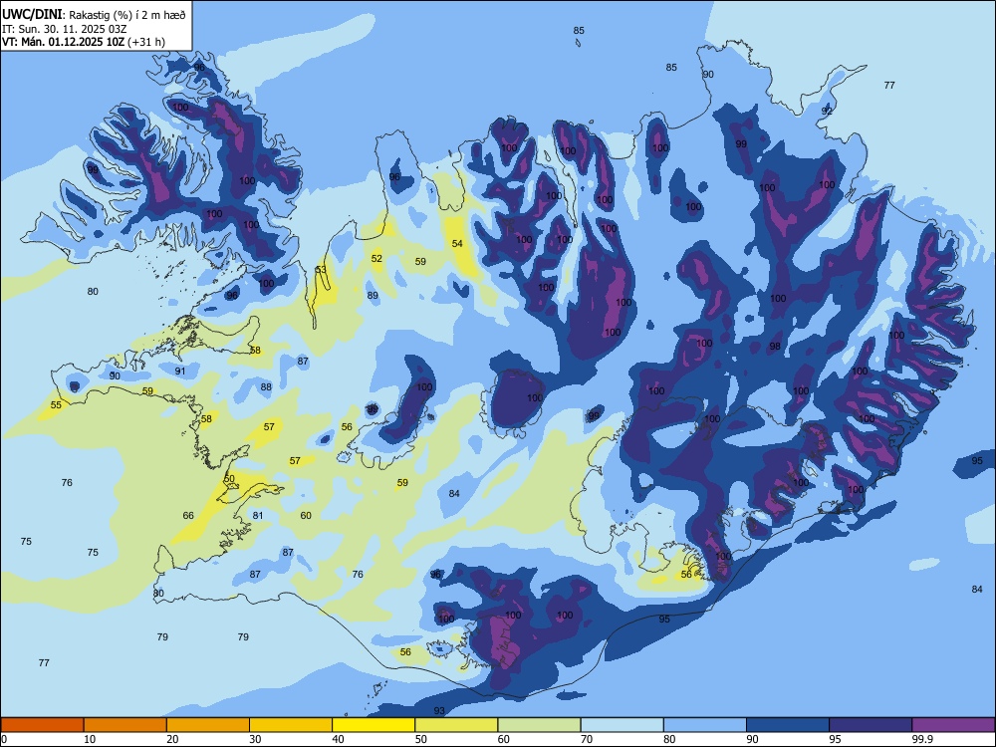This screenshot has height=747, width=996.
Task: Click the '53' humidity value on map
Action: [x=321, y=269]
